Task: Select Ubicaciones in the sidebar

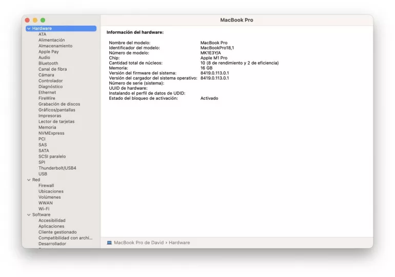Action: tap(51, 191)
